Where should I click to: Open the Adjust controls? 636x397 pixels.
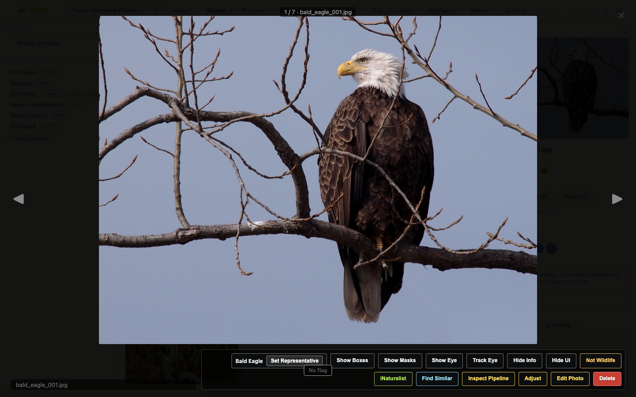(533, 378)
